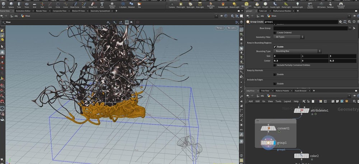Image resolution: width=359 pixels, height=164 pixels.
Task: Click the Environment Light shelf tool
Action: 246,4
